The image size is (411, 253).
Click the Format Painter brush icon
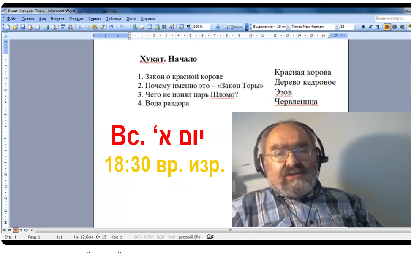[x=102, y=27]
